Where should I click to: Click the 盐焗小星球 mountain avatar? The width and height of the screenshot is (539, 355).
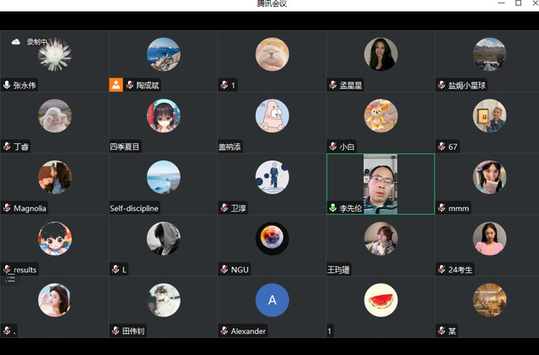(489, 54)
